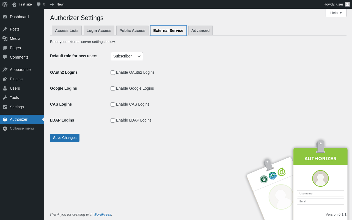Expand the Help panel

336,13
